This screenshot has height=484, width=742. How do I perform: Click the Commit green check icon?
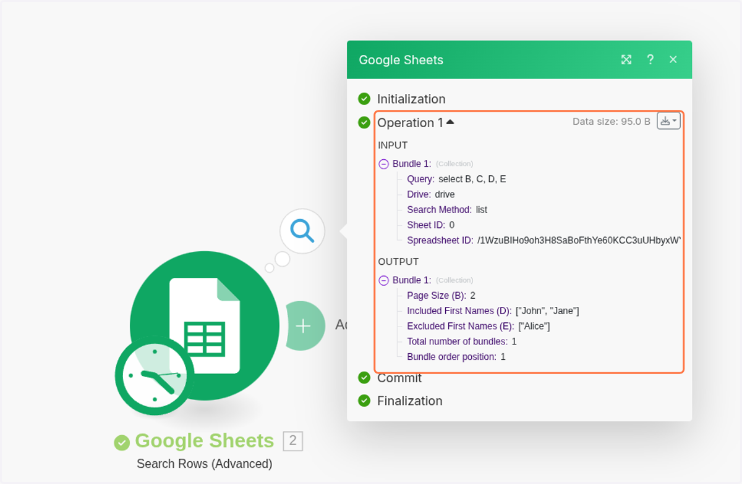click(364, 378)
